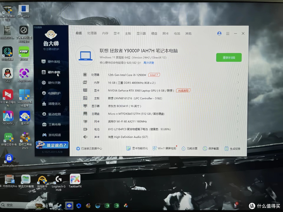Screen dimensions: 283x212
Task: Click the processor chip icon
Action: click(x=85, y=75)
